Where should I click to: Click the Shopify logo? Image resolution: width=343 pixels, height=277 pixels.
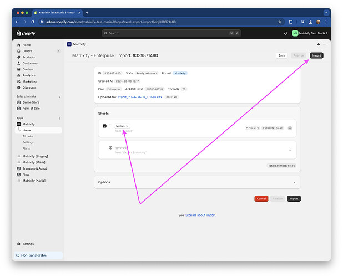click(26, 33)
